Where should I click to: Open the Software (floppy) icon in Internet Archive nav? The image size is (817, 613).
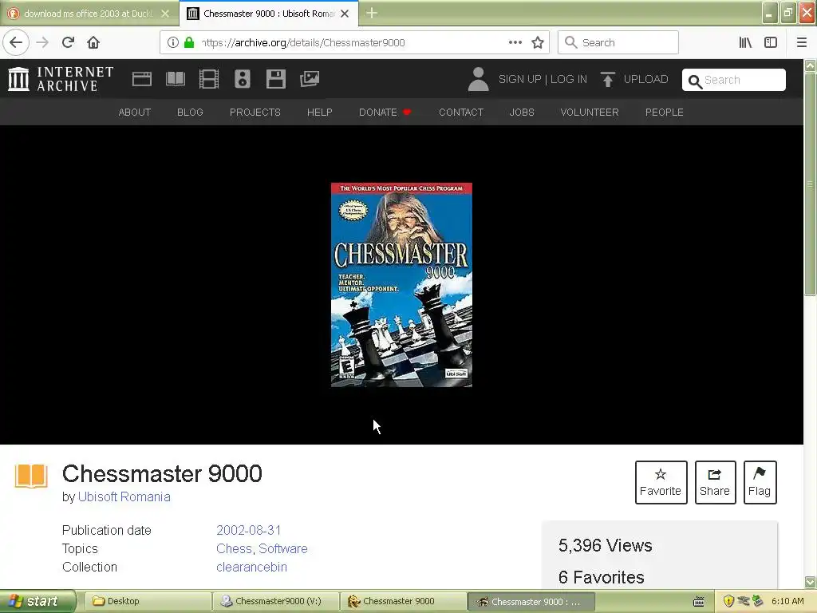point(275,79)
